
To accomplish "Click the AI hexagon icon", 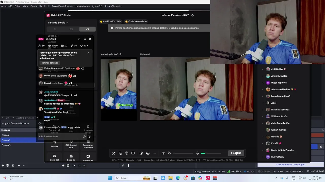I will pyautogui.click(x=126, y=153).
